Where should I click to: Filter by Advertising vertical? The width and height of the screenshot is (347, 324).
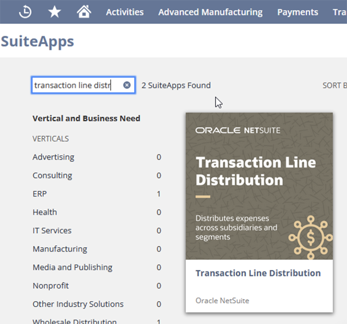[54, 157]
